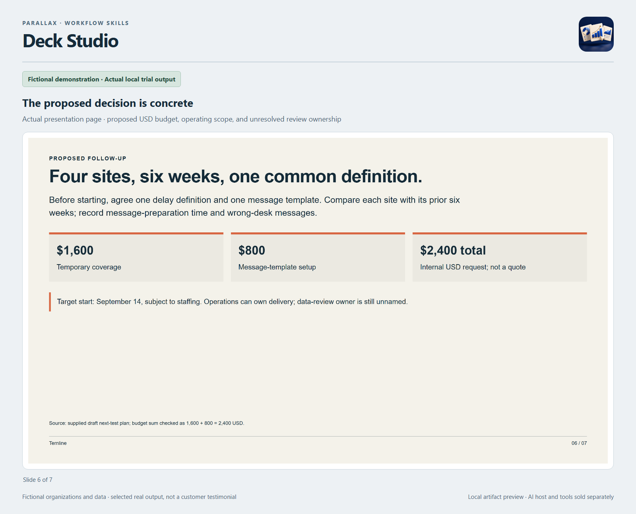Click 'Internal USD request; not a quote'

[473, 267]
